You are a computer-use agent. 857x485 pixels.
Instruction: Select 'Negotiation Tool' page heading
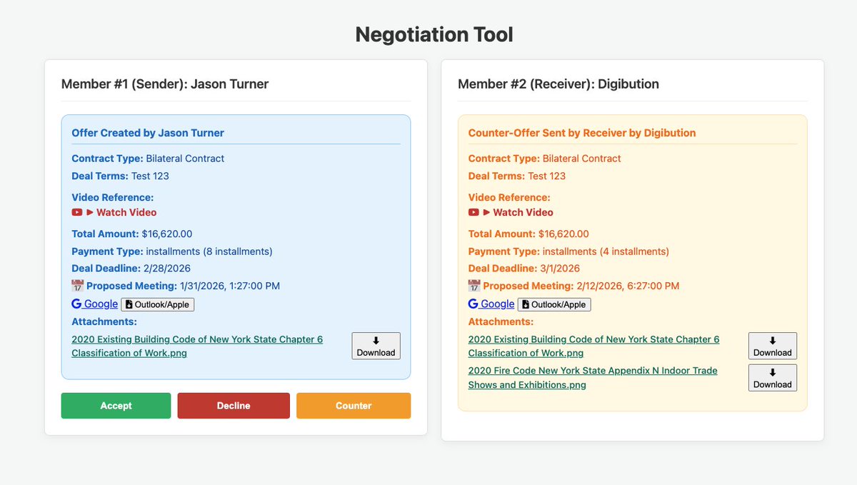coord(434,34)
